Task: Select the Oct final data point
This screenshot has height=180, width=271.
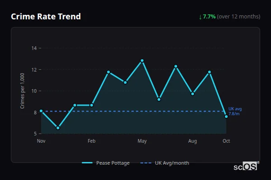Action: [x=226, y=117]
